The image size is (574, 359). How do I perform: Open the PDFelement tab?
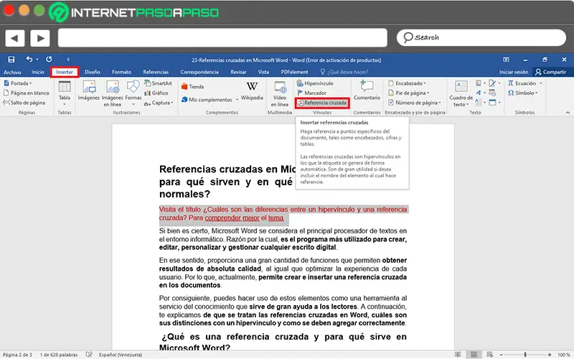point(294,73)
